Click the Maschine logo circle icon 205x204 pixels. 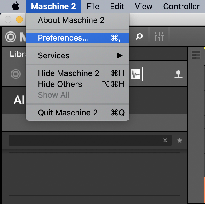(11, 37)
